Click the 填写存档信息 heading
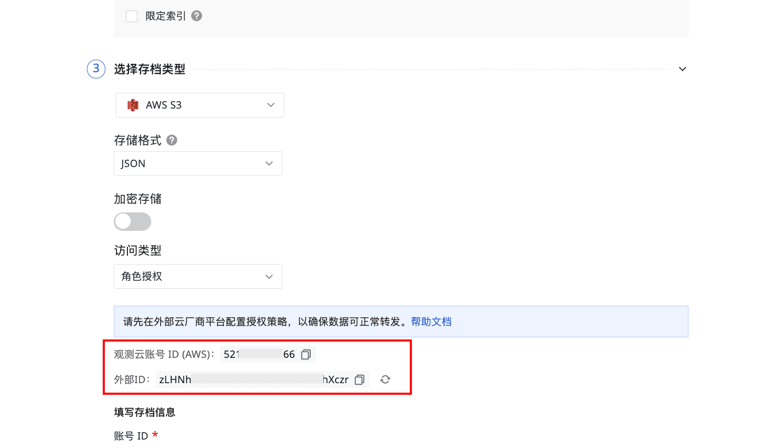This screenshot has width=778, height=448. coord(144,412)
